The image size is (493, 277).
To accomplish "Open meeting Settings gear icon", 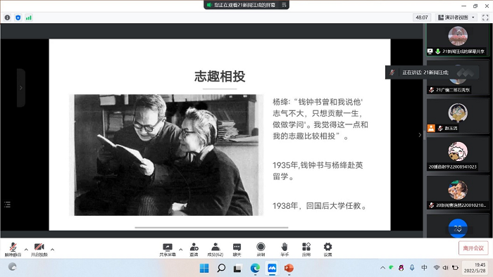I will click(327, 250).
